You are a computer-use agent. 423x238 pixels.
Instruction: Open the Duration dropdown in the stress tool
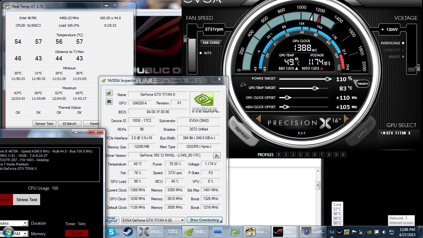click(25, 223)
